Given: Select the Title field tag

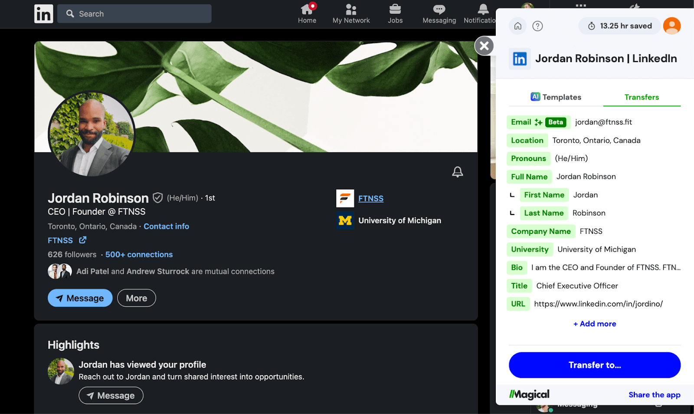Looking at the screenshot, I should pos(519,286).
